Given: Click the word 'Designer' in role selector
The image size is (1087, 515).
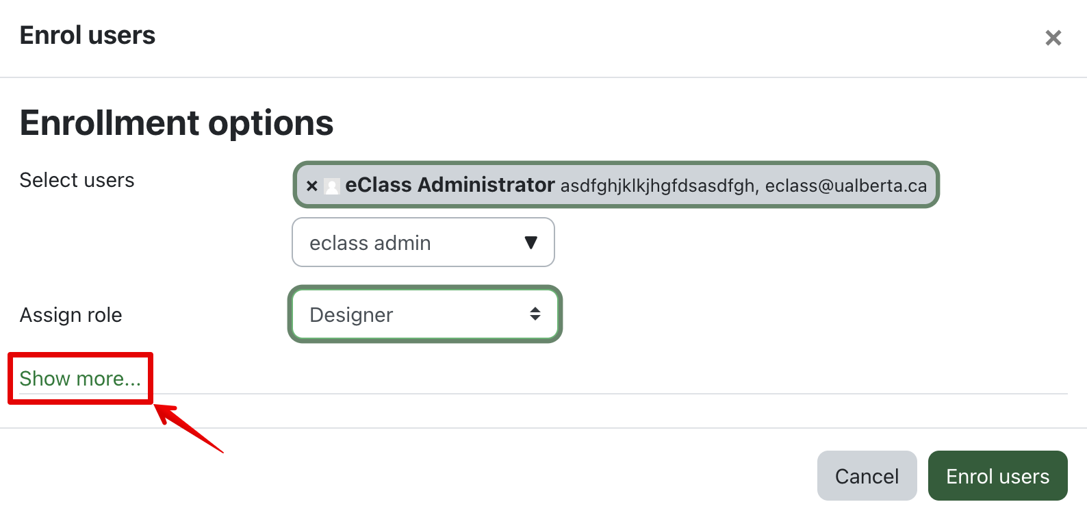Looking at the screenshot, I should (351, 315).
